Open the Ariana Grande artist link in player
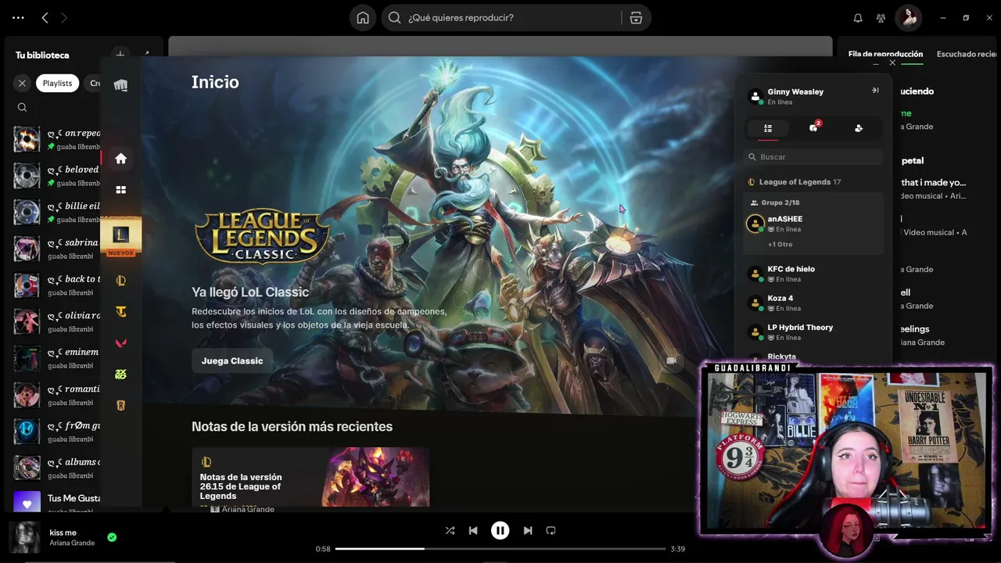The width and height of the screenshot is (1001, 563). (72, 543)
